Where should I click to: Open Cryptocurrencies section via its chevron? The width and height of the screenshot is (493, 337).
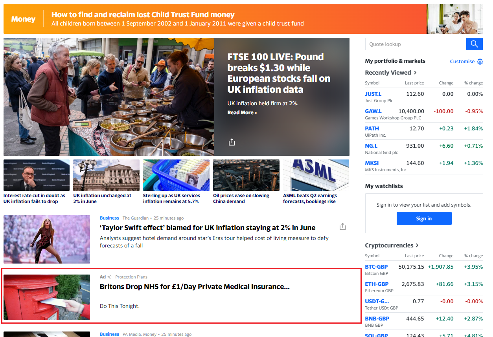[418, 245]
